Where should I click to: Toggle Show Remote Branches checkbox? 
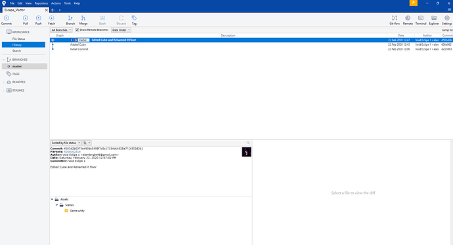pos(77,30)
